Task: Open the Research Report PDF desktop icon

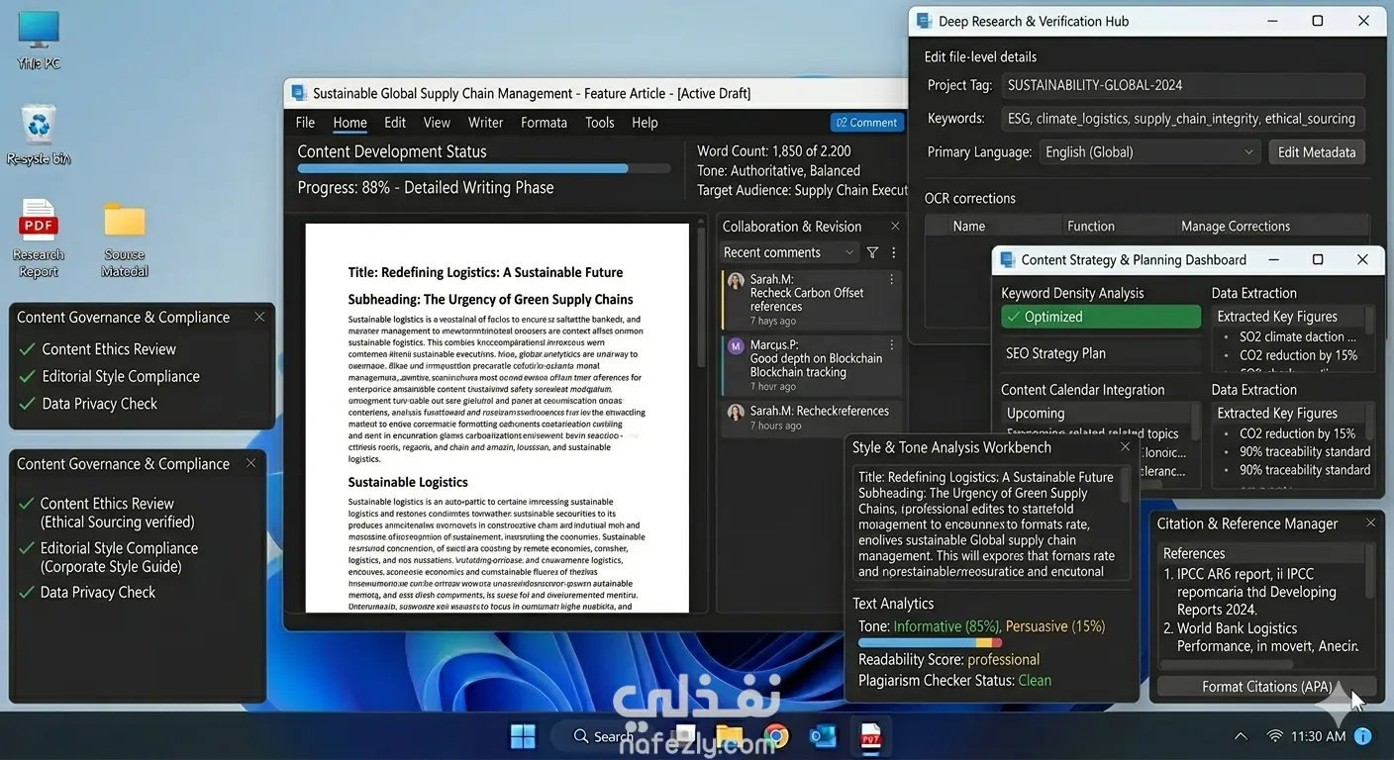Action: 39,237
